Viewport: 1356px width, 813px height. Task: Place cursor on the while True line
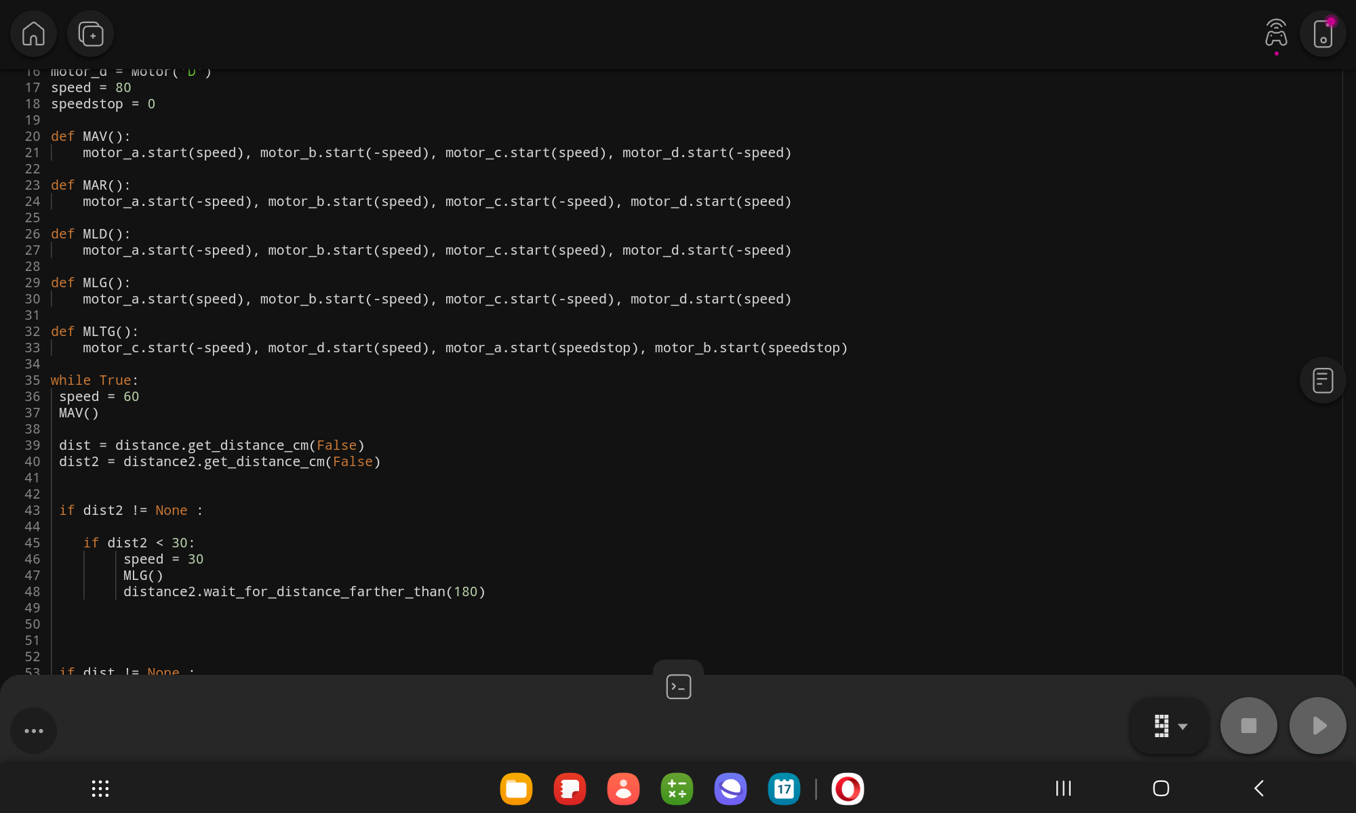94,380
